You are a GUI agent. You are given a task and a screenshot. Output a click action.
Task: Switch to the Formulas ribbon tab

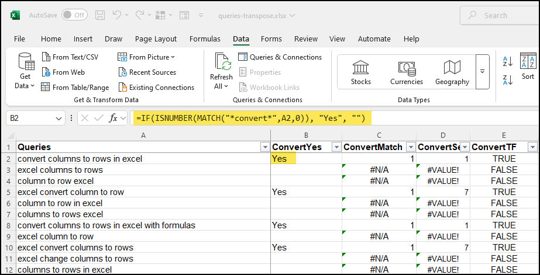coord(205,39)
